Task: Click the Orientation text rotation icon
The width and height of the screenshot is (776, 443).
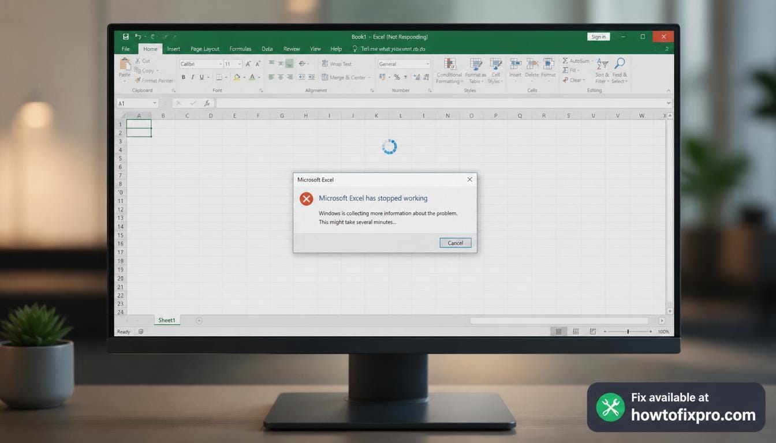Action: 303,63
